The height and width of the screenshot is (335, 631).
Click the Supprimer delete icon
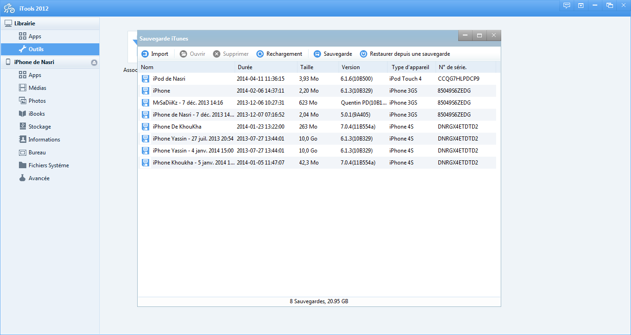217,54
